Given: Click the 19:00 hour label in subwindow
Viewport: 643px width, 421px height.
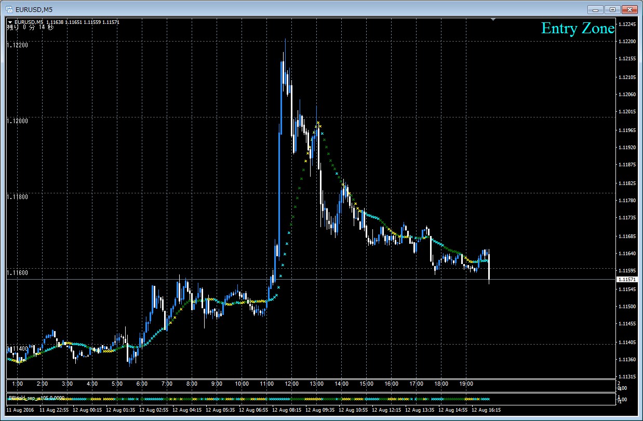Looking at the screenshot, I should click(x=466, y=384).
